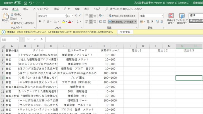The image size is (203, 114).
Task: Click the decrease decimal places icon
Action: click(161, 22)
